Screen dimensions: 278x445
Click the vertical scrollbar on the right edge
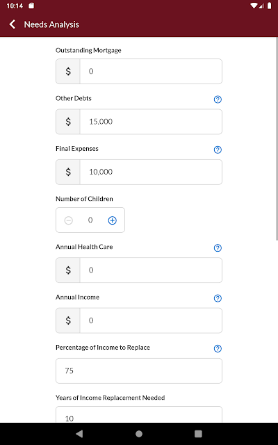277,139
